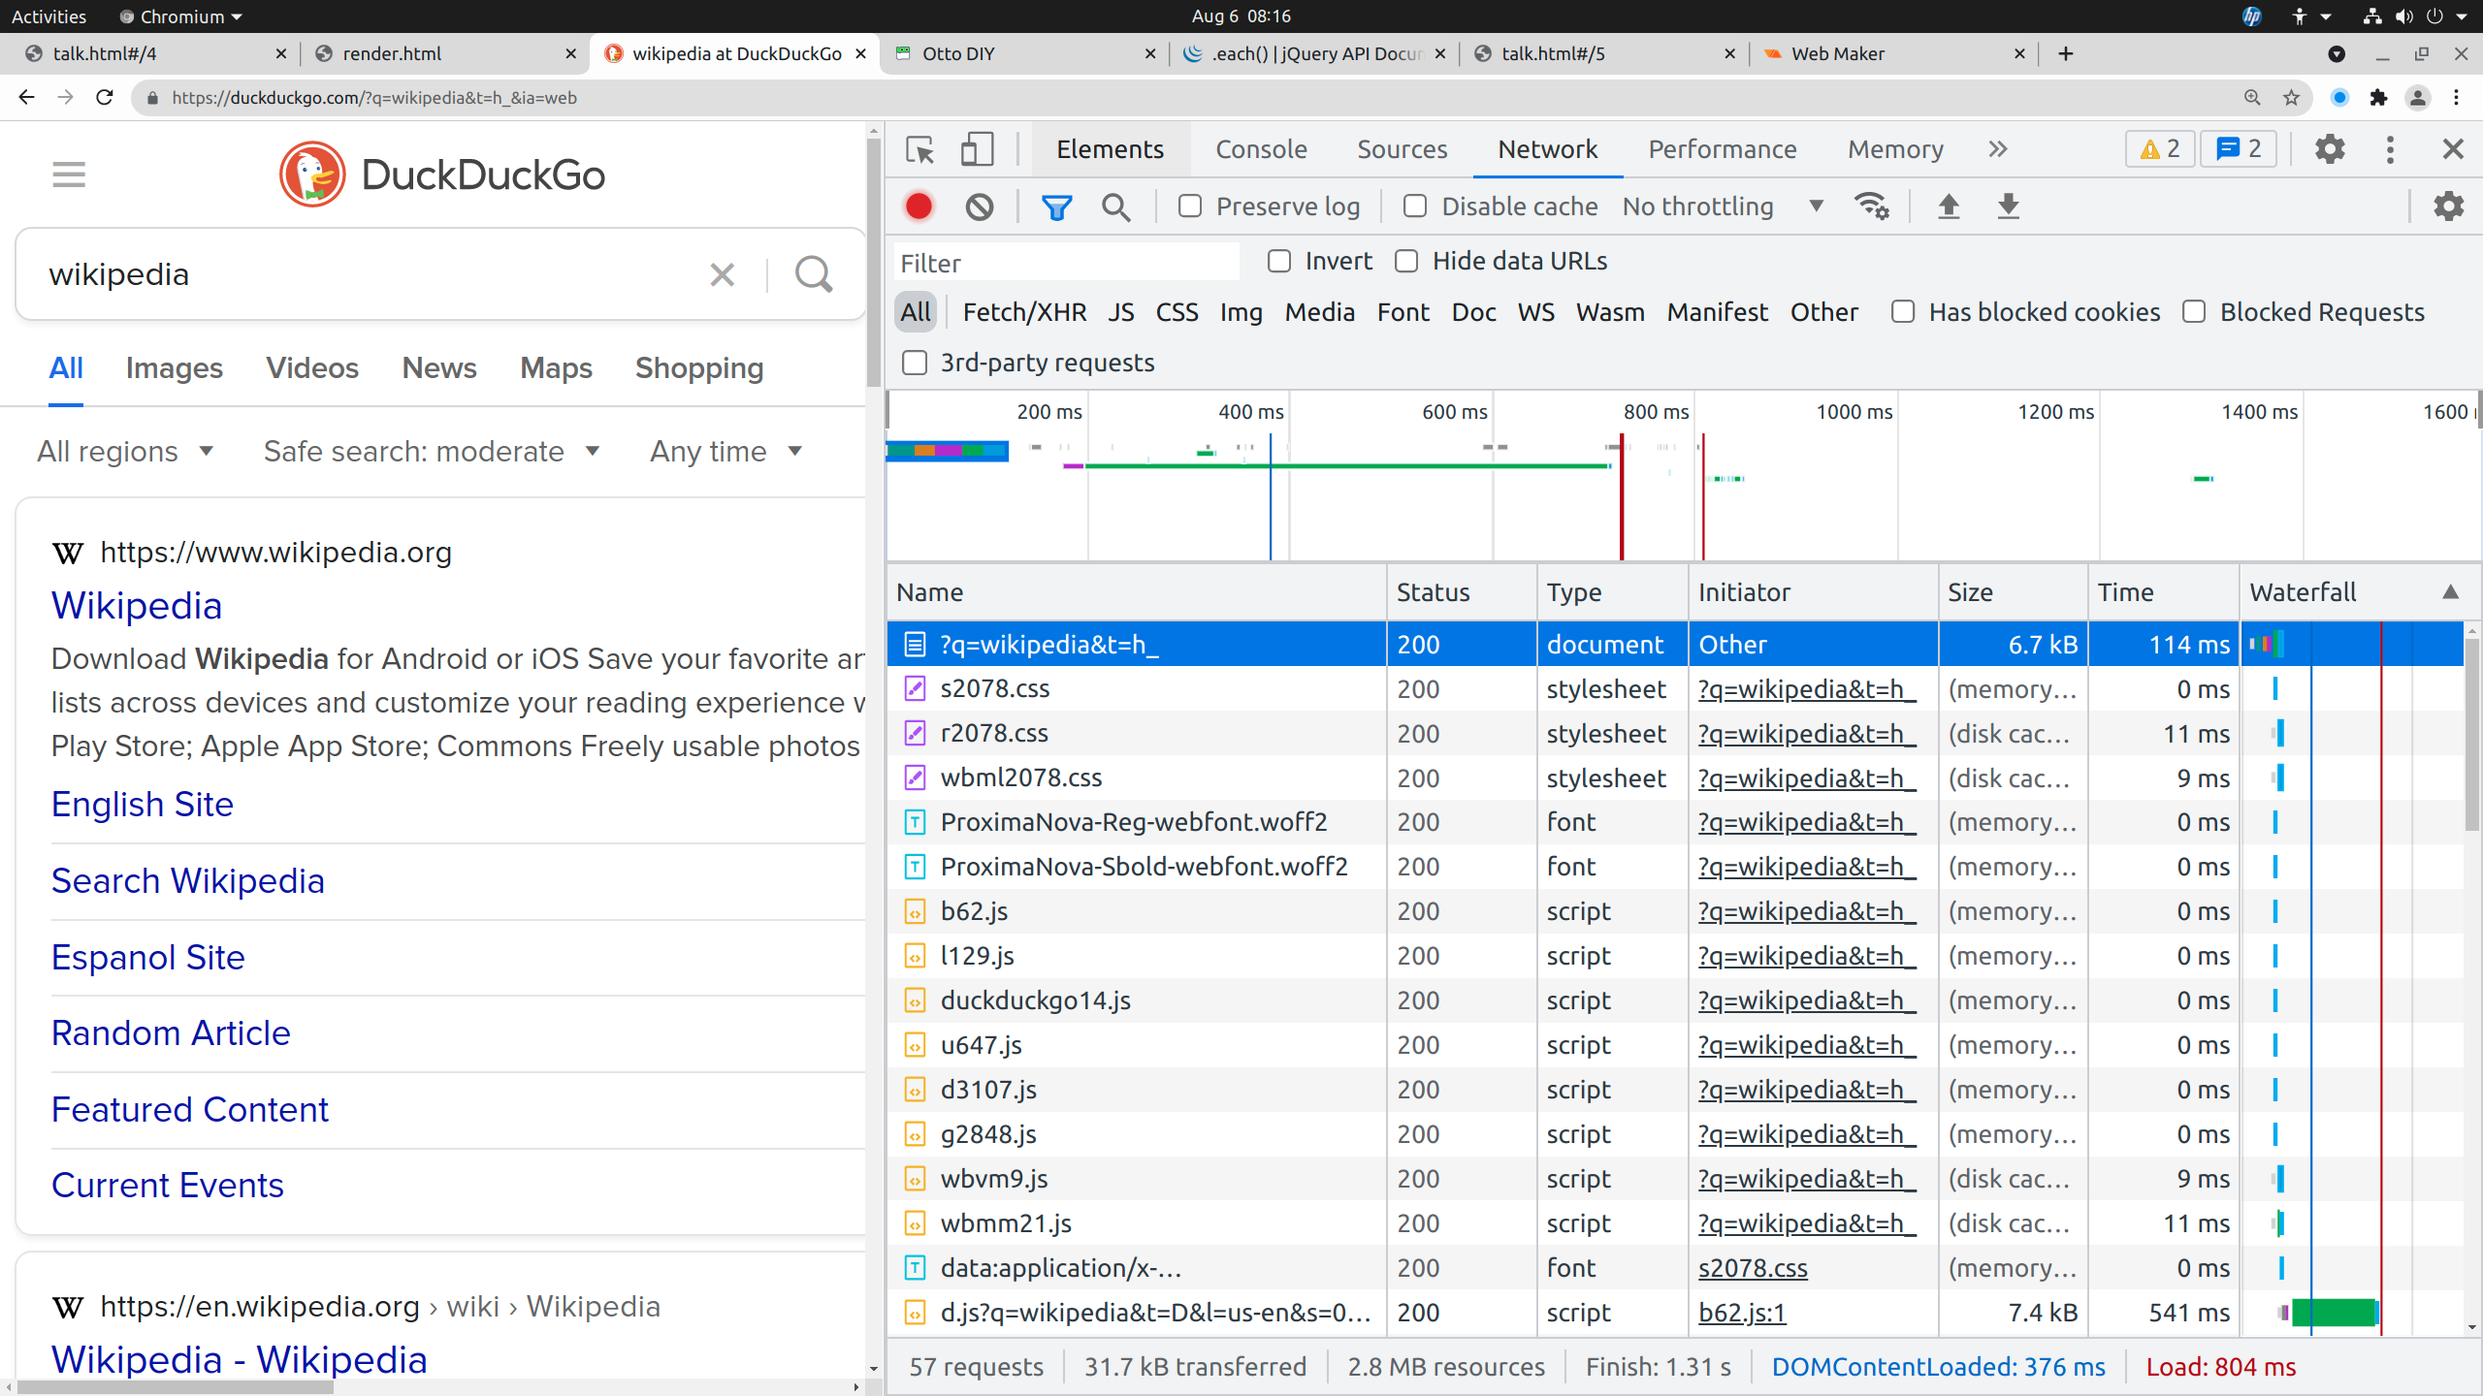Open the network conditions wifi icon

(x=1872, y=206)
